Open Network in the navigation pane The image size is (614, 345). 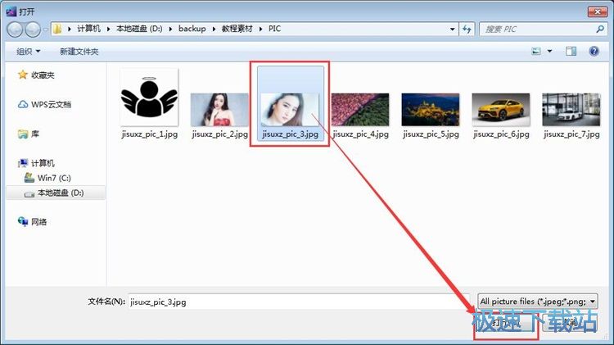[x=32, y=222]
